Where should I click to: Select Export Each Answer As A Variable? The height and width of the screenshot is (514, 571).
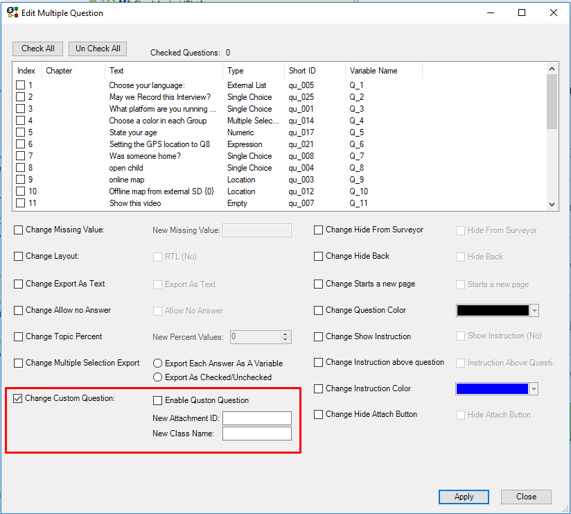tap(157, 363)
